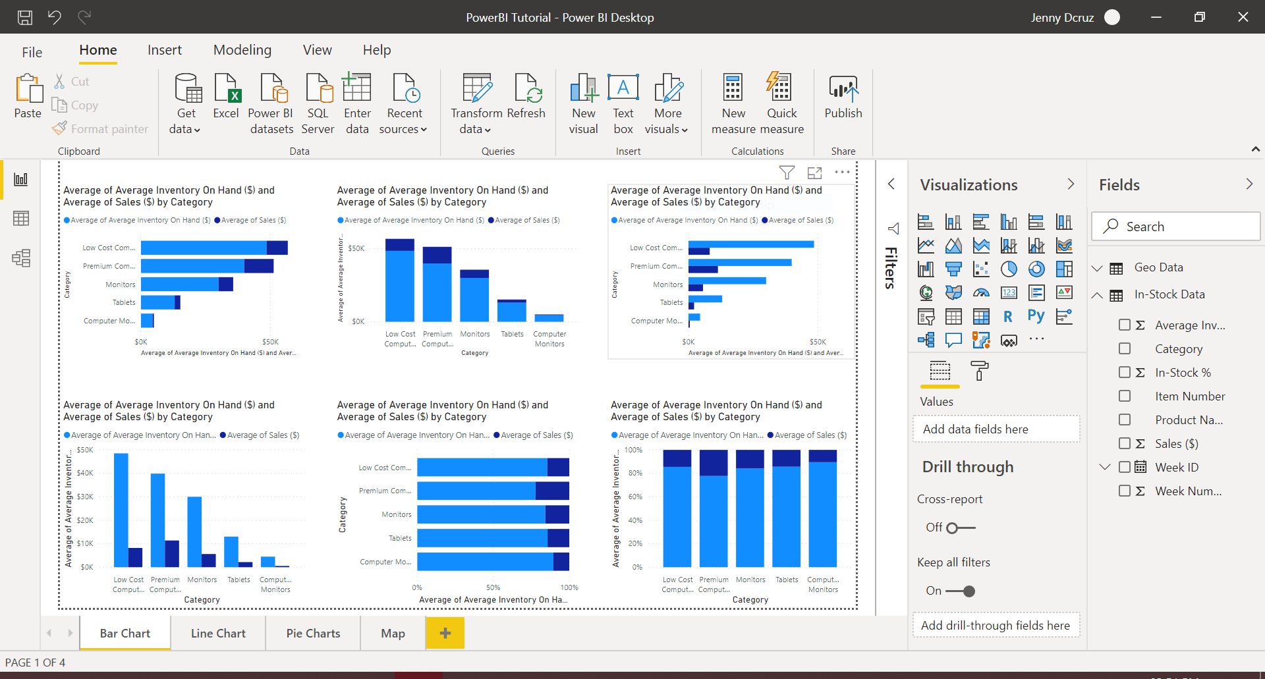Tick the In-Stock % field
Image resolution: width=1265 pixels, height=679 pixels.
click(1125, 372)
